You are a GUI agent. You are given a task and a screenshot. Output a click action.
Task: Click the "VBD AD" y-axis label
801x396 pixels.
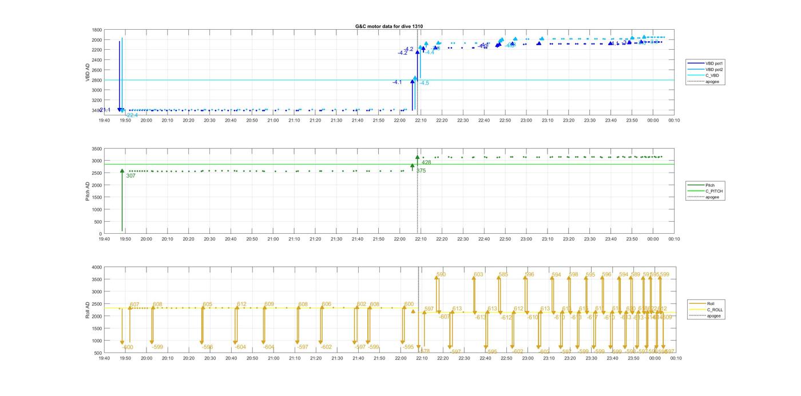click(88, 72)
